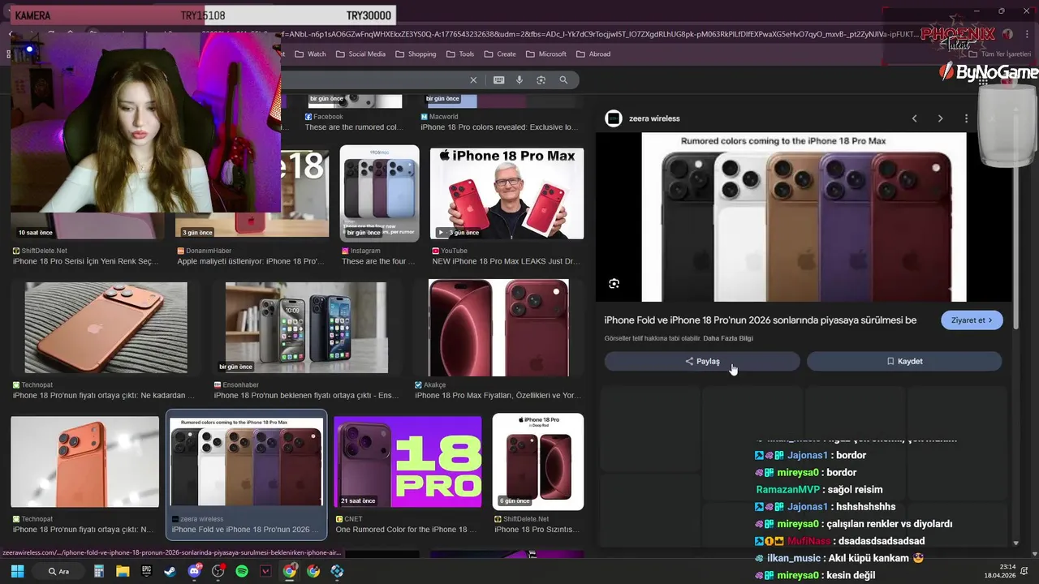Screen dimensions: 1039x584
Task: Click the Ziyaret et button
Action: 972,320
